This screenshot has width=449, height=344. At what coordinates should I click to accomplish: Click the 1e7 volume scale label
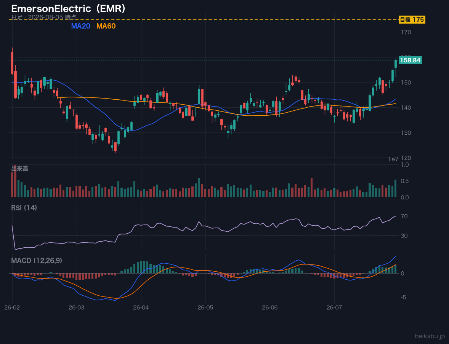tap(393, 159)
